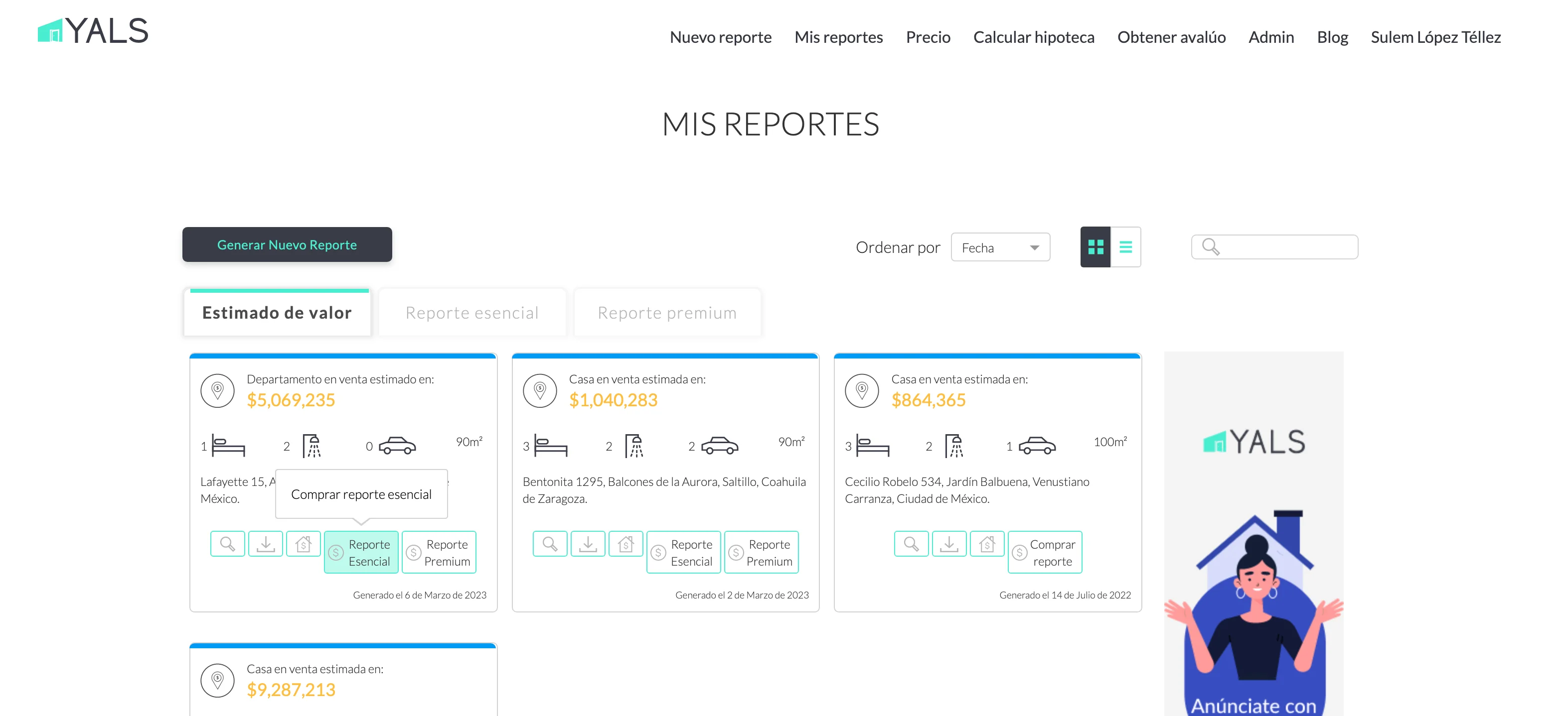Select Reporte Premium on the Lafayette 15 card
Screen dimensions: 1563x716
coord(439,552)
